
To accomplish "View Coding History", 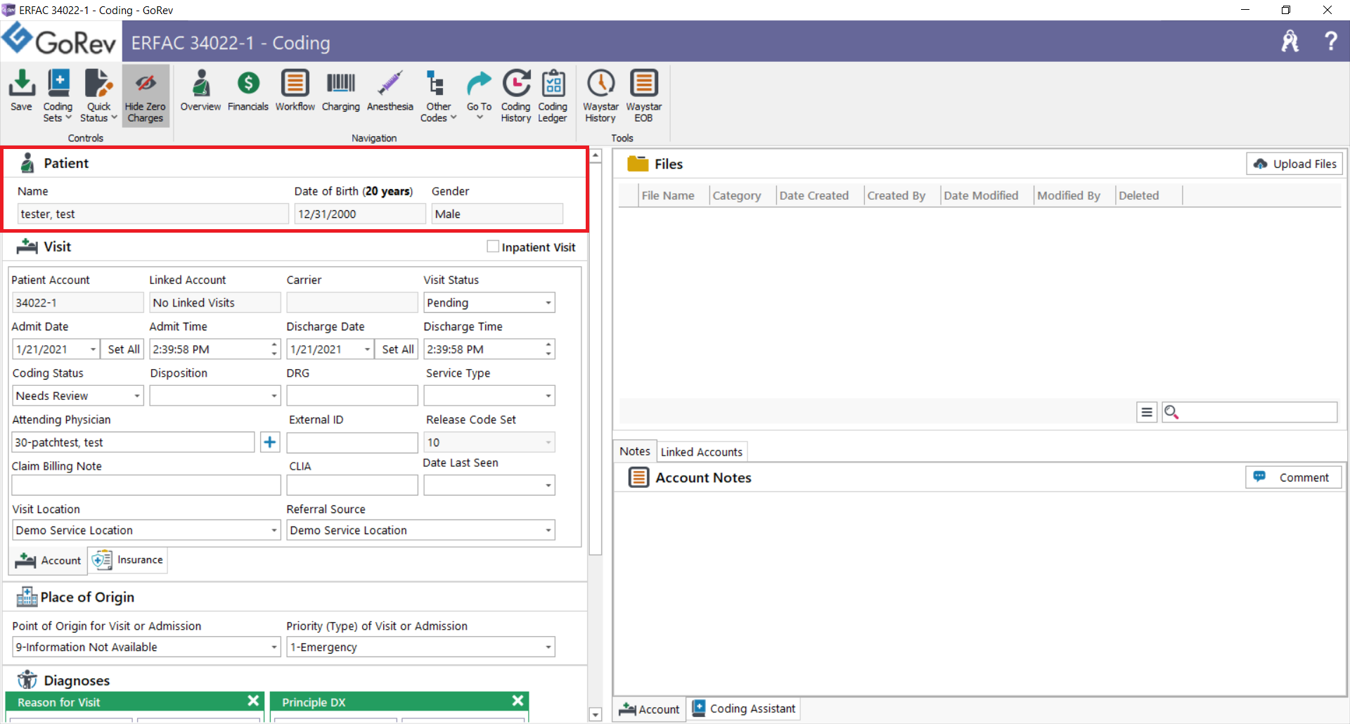I will (x=516, y=96).
